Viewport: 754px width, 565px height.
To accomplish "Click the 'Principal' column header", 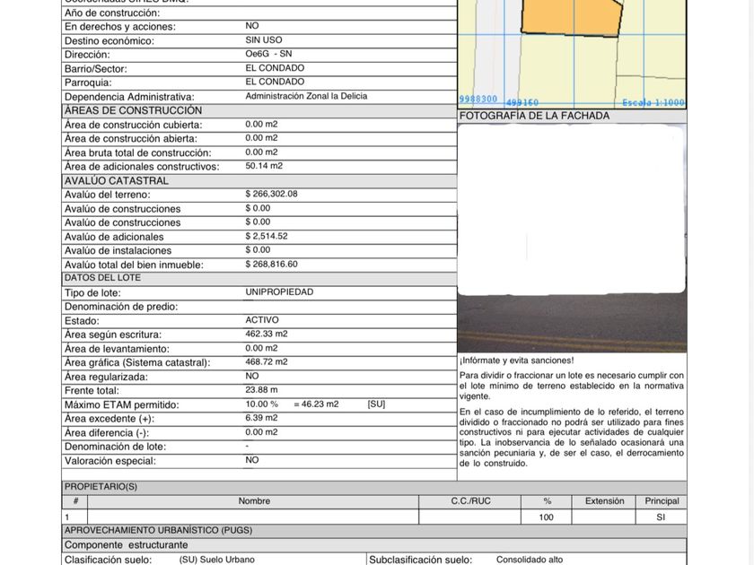I will click(x=662, y=501).
